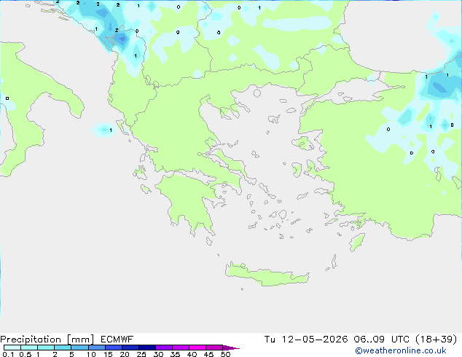Screen dimensions: 462x357
Task: Pick the 2–5 mm legend swatch
Action: pos(63,348)
